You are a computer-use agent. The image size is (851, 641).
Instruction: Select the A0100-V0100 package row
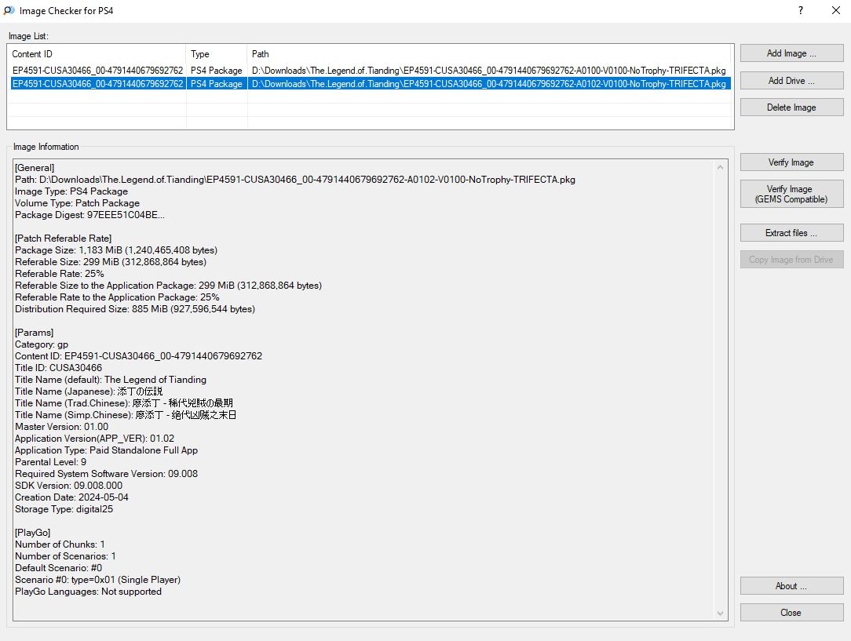tap(369, 71)
